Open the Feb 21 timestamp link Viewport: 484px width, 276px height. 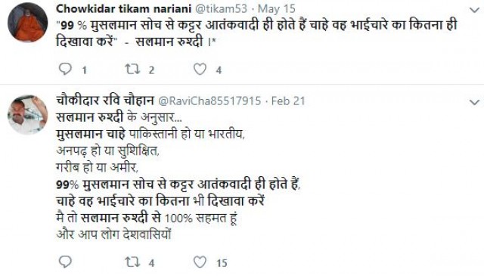point(288,101)
